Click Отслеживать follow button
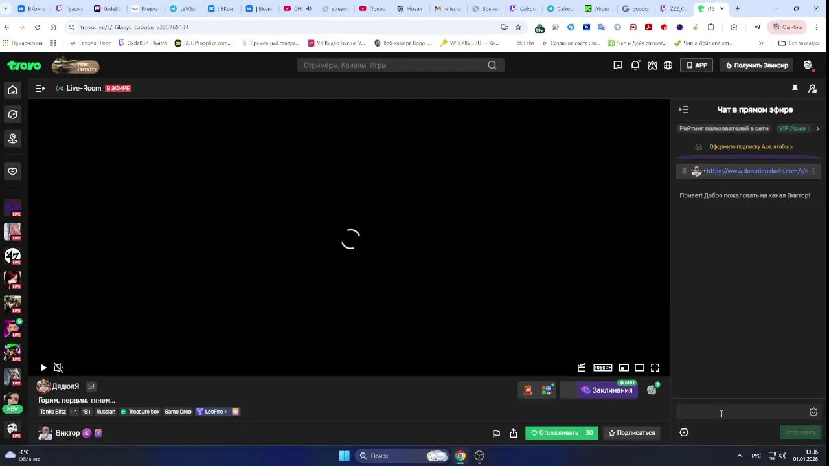Image resolution: width=829 pixels, height=466 pixels. click(x=562, y=433)
